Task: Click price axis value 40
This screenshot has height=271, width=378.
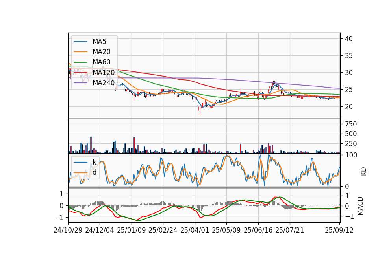Action: click(x=349, y=39)
